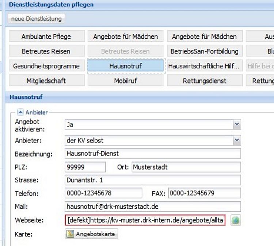274x246 pixels.
Task: Switch to the Rettungsdienst service
Action: [x=205, y=81]
